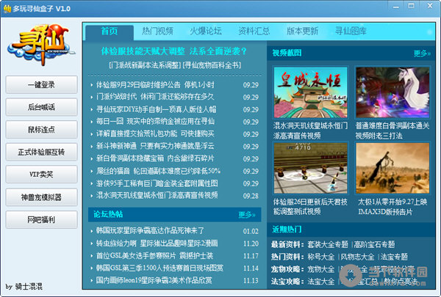This screenshot has height=297, width=441.
Task: Switch to the 首页 tab
Action: tap(110, 31)
